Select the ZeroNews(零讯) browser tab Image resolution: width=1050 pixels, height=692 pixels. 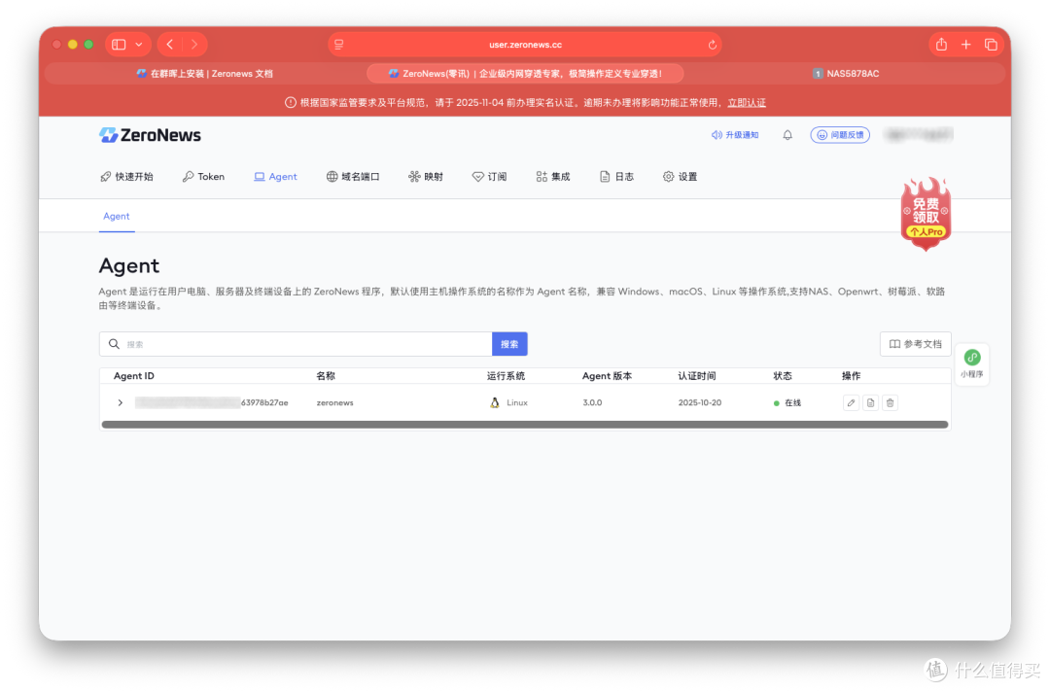[x=525, y=74]
